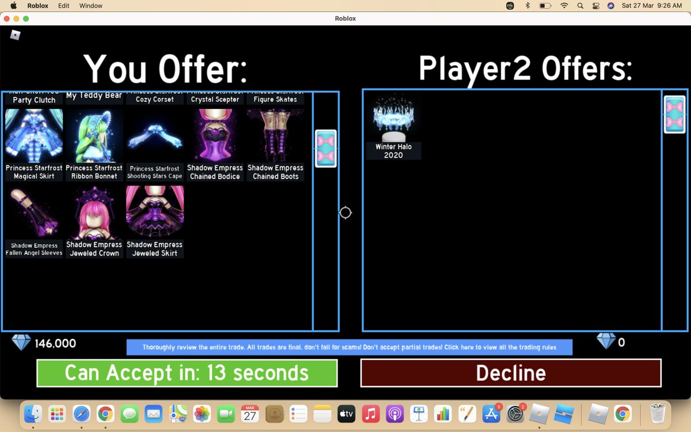Open Chrome beside the Trash in Dock
This screenshot has width=691, height=432.
tap(622, 414)
